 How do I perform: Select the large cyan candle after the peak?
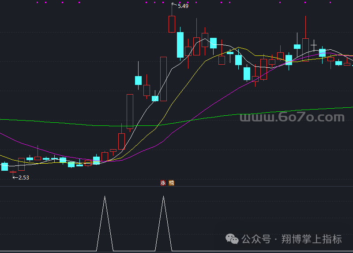180,44
